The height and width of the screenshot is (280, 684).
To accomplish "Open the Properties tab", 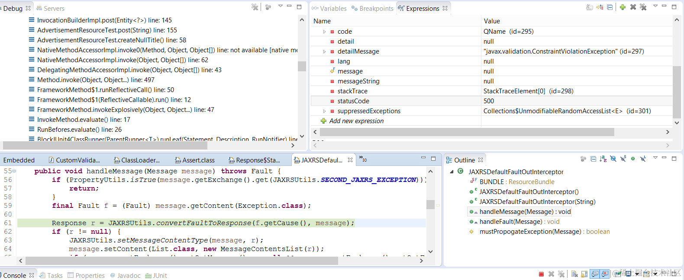I will tap(86, 275).
